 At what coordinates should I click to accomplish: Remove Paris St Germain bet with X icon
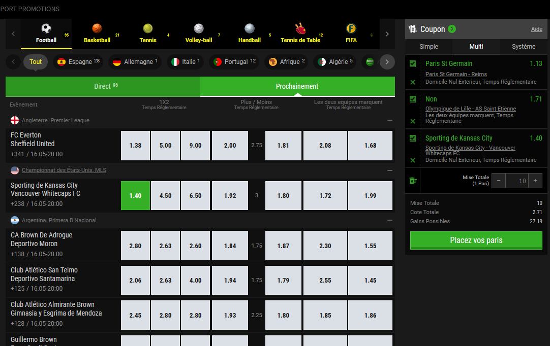click(x=413, y=82)
